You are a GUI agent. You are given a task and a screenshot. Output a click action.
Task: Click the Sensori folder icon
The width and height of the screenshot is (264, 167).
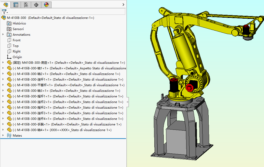(x=9, y=29)
